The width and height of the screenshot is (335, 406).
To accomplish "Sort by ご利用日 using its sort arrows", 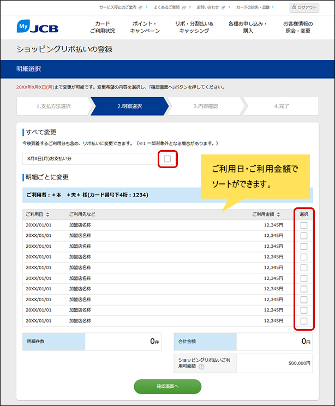I will tap(47, 214).
